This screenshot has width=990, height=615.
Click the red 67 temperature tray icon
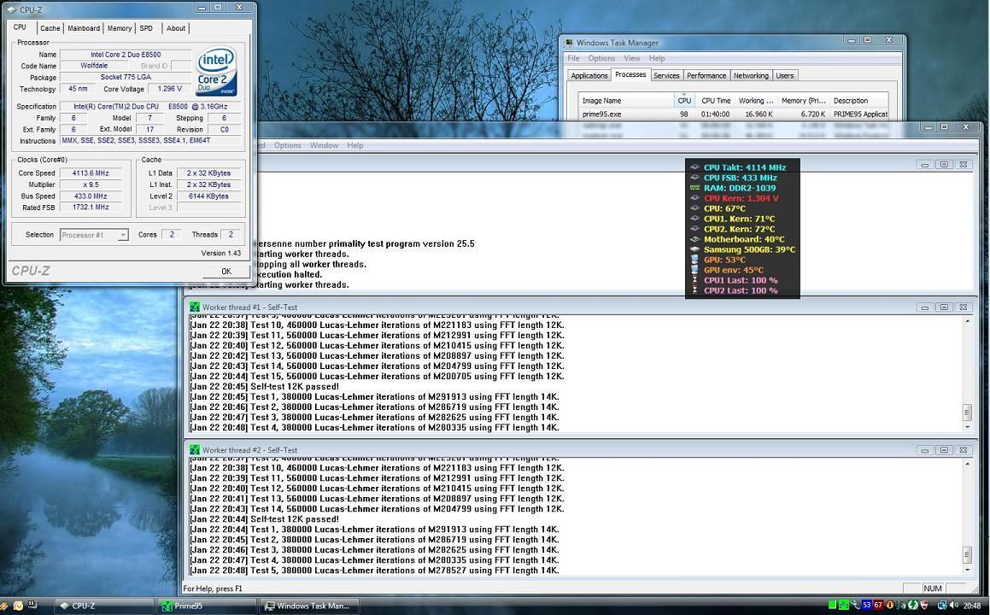pos(878,605)
